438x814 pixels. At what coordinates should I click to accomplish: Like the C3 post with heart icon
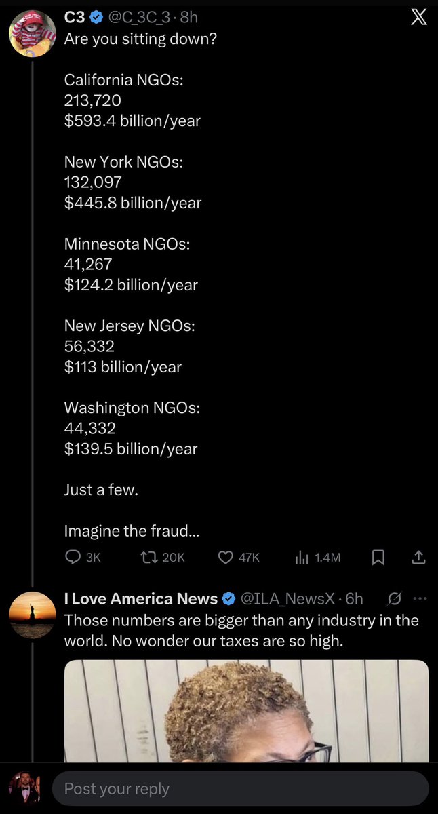tap(226, 557)
